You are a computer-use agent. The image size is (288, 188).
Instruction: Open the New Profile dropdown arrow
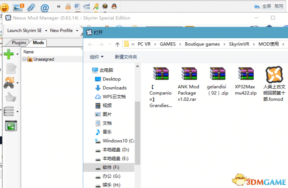point(77,31)
